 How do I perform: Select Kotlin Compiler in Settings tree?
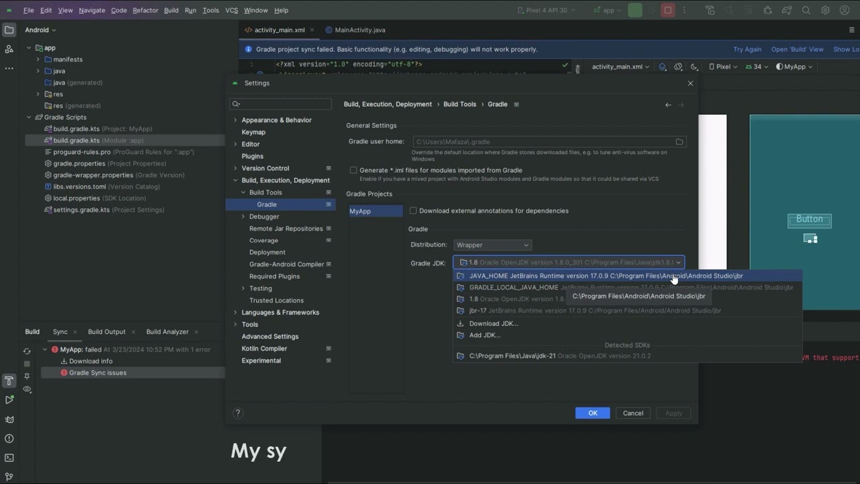tap(264, 348)
